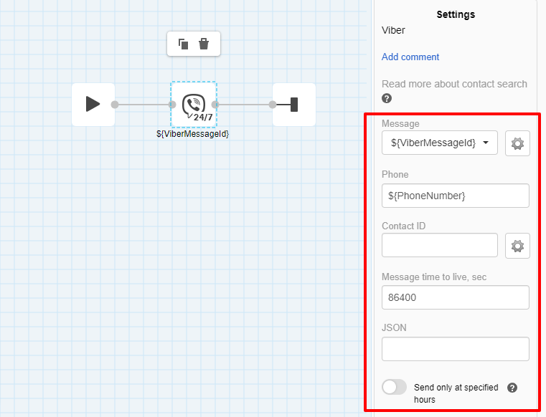Delete the selected block with trash icon
546x417 pixels.
coord(204,44)
